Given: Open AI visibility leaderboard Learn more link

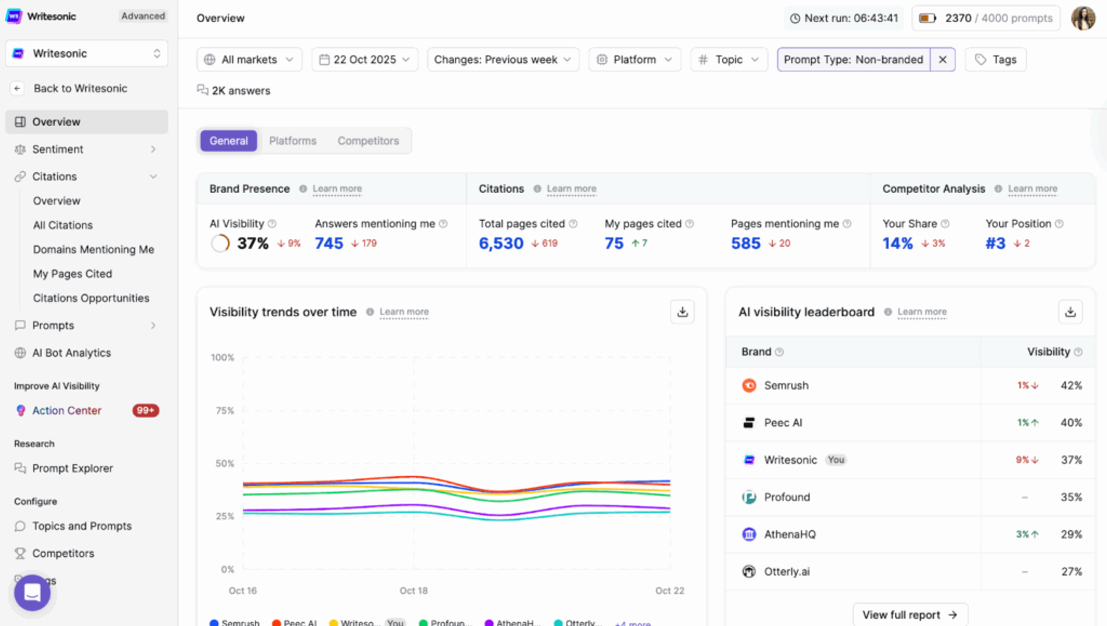Looking at the screenshot, I should tap(922, 312).
